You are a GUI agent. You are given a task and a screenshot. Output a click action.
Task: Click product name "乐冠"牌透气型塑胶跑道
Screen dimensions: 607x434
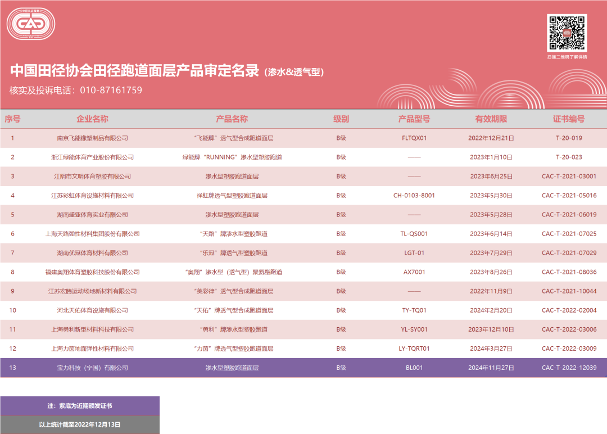pyautogui.click(x=233, y=253)
